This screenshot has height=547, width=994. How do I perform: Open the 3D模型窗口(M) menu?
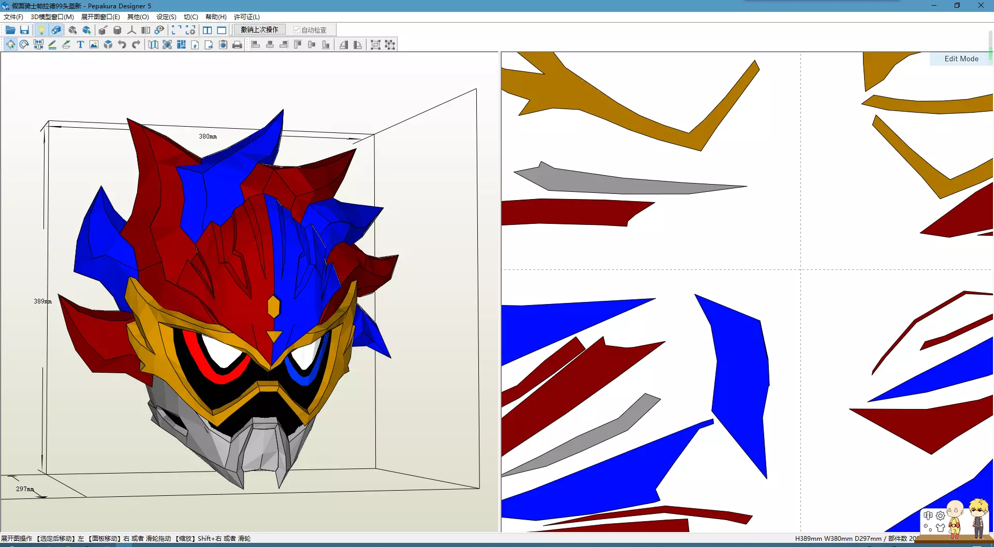pyautogui.click(x=52, y=17)
